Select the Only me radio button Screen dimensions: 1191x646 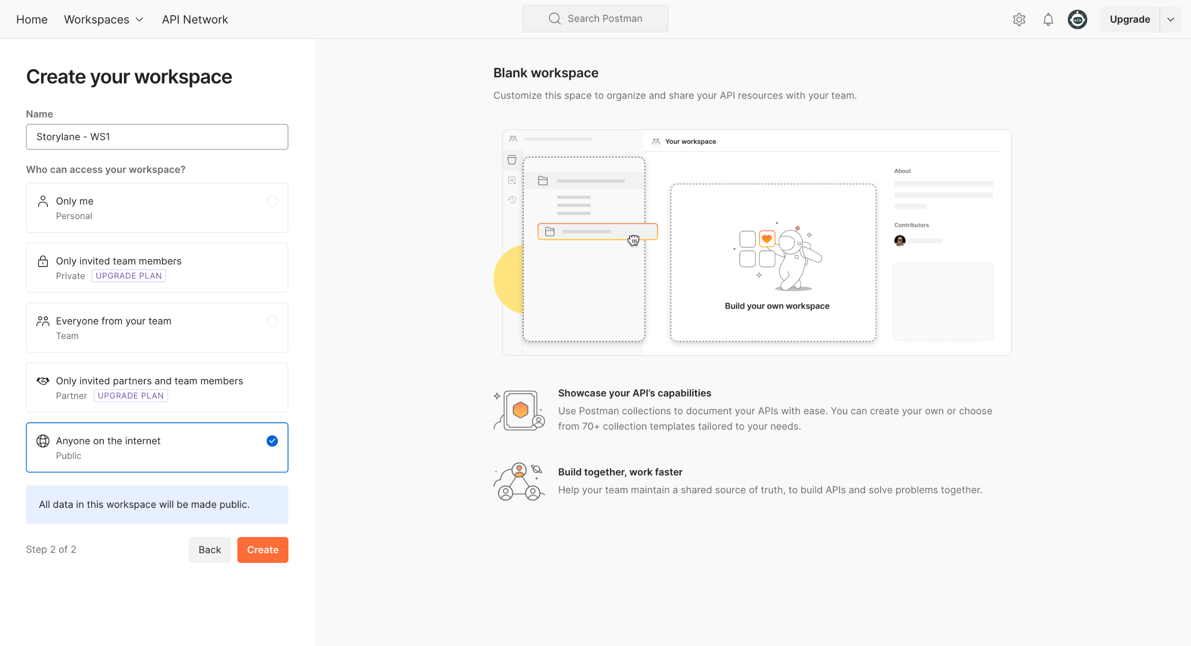[272, 201]
